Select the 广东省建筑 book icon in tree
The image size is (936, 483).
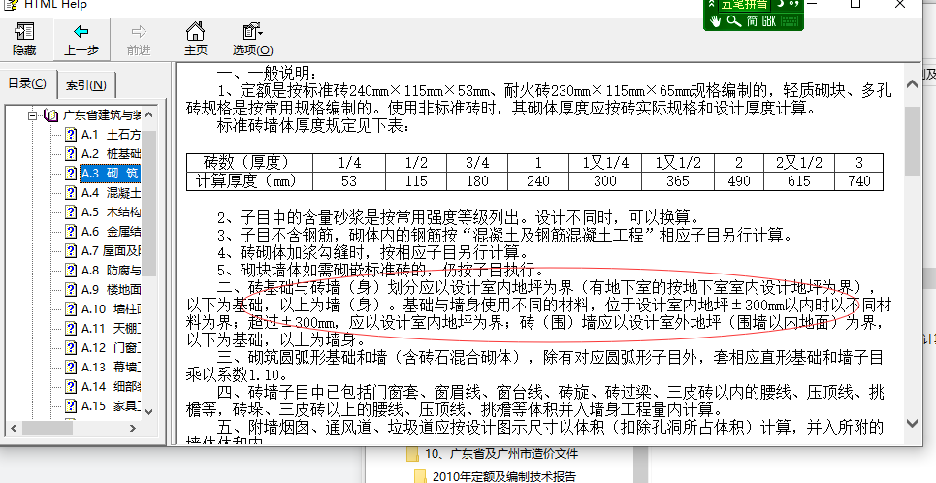tap(52, 115)
